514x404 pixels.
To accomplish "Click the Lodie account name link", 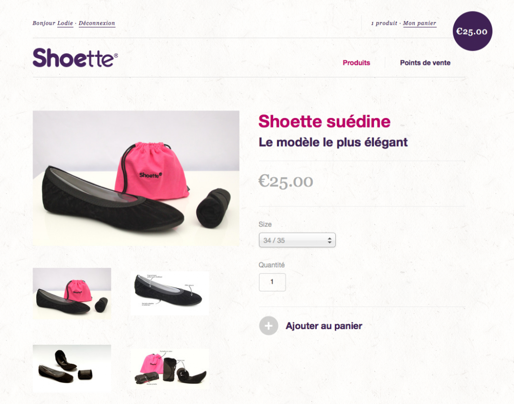I will click(x=65, y=23).
